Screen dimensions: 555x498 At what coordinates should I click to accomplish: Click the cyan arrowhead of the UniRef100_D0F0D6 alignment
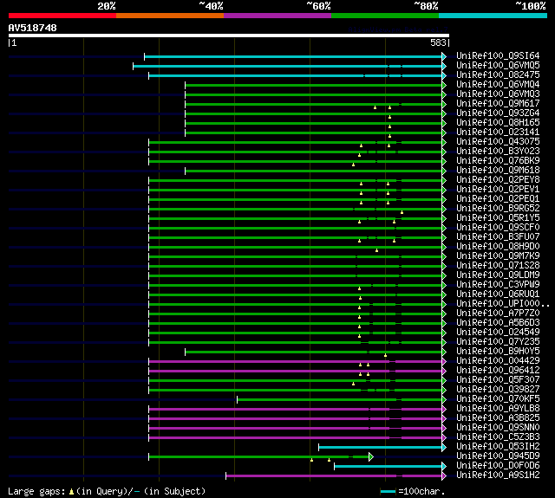click(x=444, y=467)
